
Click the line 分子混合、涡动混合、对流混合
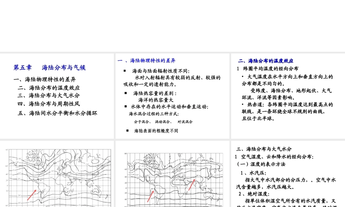163,122
